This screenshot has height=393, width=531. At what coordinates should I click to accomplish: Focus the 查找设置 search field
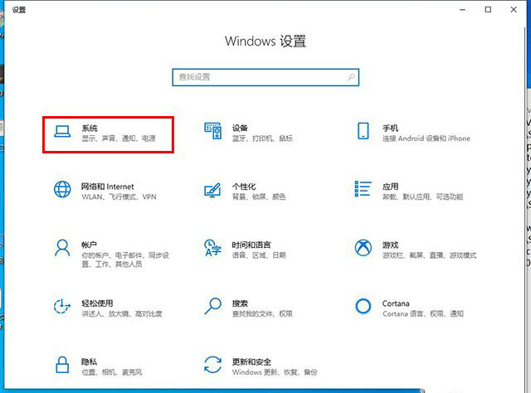coord(265,77)
